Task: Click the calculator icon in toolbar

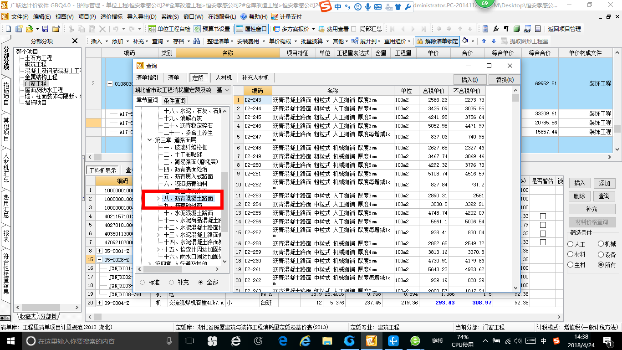Action: pos(485,29)
